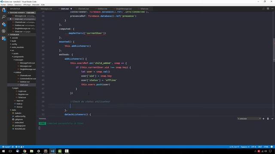Open the Affichage menu
275x154 pixels.
(27, 5)
